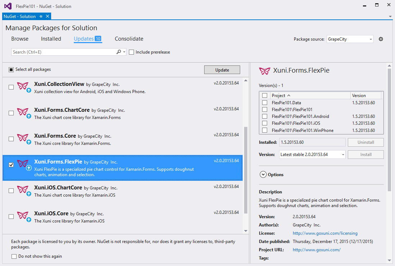Check the FlexPie101\FlexPie101.WinPhone project checkbox
Screen dimensions: 395x266
(265, 130)
